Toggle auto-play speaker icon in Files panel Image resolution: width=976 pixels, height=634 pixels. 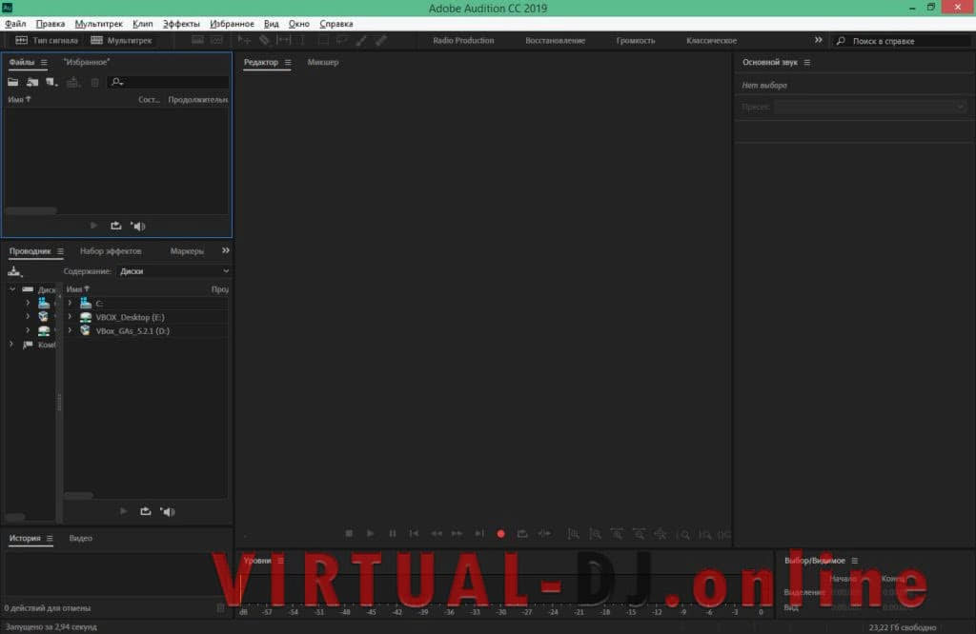(x=138, y=226)
